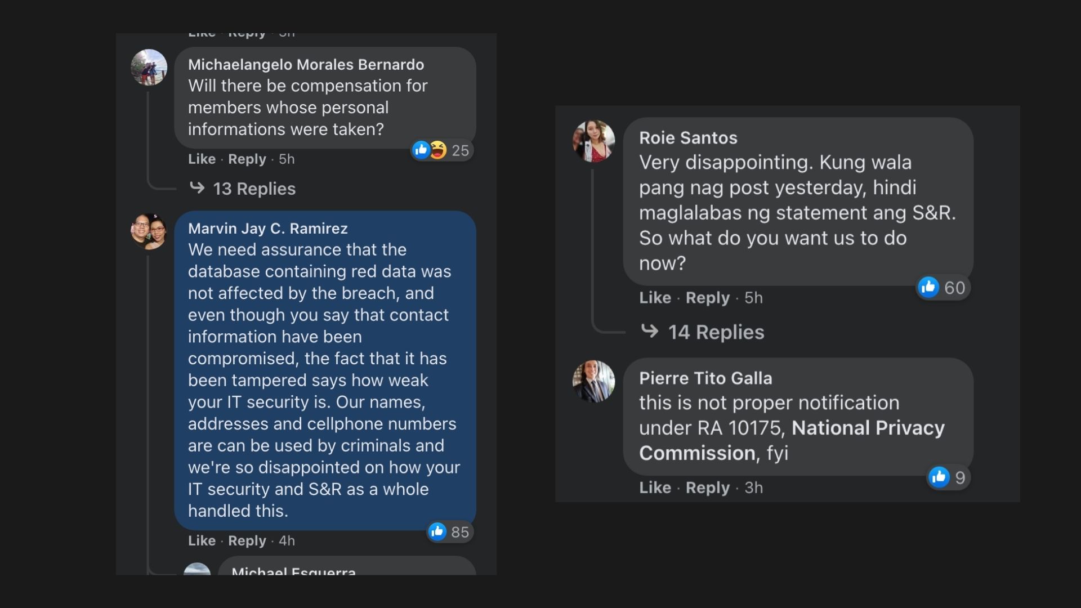1081x608 pixels.
Task: Open the National Privacy Commission tagged link
Action: tap(792, 440)
